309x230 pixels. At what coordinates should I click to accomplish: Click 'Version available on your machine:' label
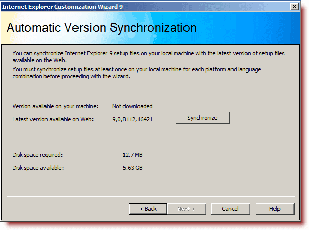(55, 106)
